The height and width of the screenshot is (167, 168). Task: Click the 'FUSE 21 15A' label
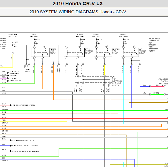click(x=83, y=42)
